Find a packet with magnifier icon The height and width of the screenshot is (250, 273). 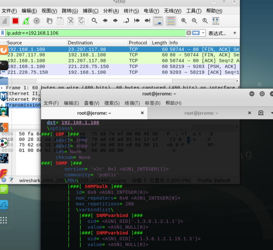click(94, 21)
